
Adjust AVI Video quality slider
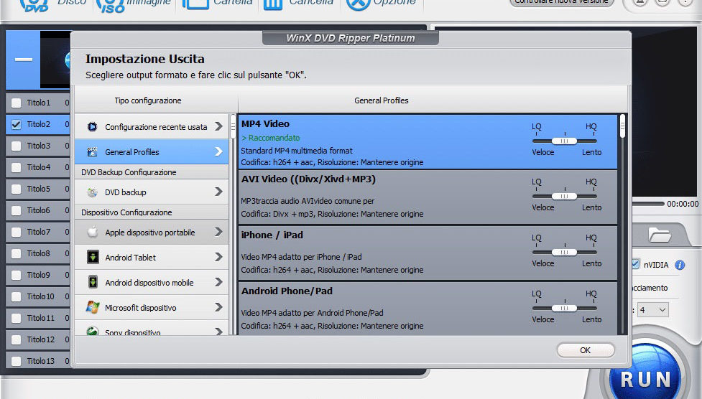click(x=565, y=197)
